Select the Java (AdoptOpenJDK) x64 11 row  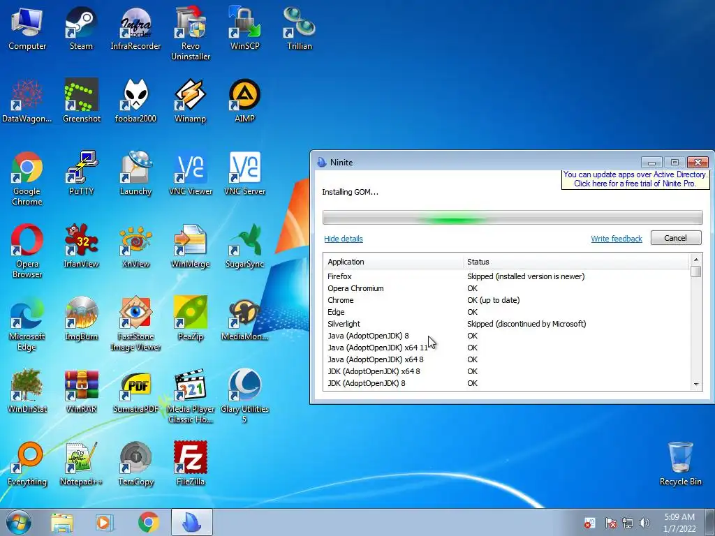click(507, 348)
